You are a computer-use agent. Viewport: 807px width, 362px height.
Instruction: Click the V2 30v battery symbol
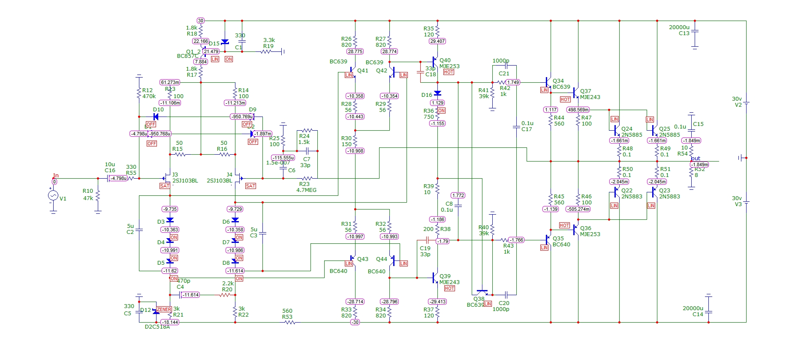point(746,103)
